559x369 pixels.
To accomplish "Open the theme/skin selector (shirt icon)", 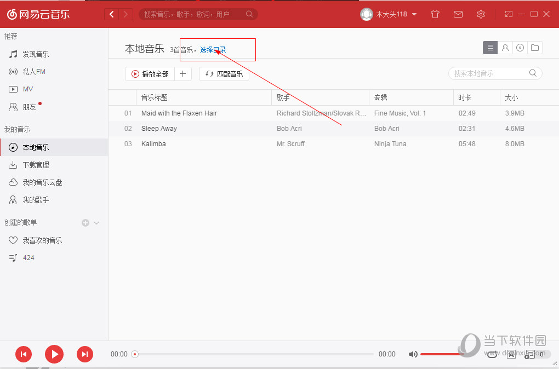I will [435, 14].
